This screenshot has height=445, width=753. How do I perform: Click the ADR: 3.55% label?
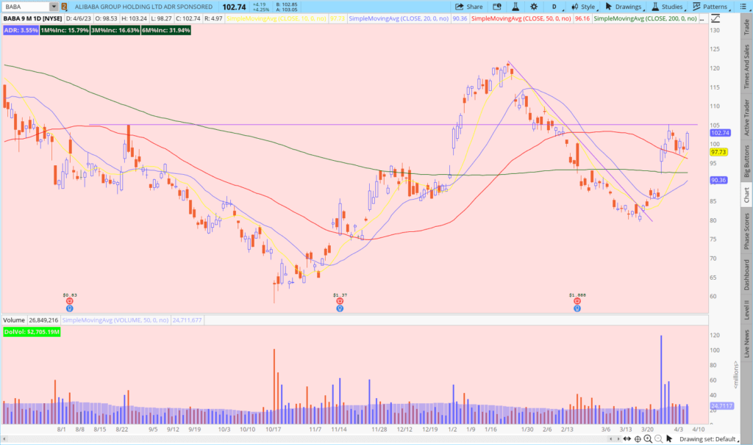tap(21, 30)
